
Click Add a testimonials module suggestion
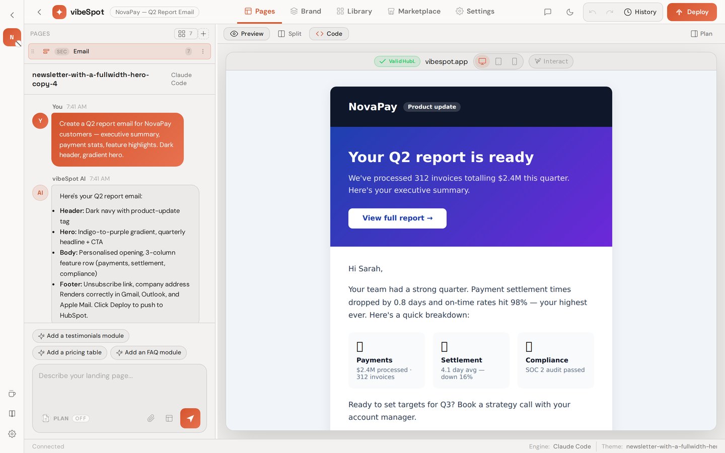pyautogui.click(x=81, y=336)
